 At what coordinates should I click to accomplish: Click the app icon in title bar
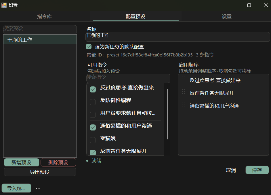pos(4,5)
